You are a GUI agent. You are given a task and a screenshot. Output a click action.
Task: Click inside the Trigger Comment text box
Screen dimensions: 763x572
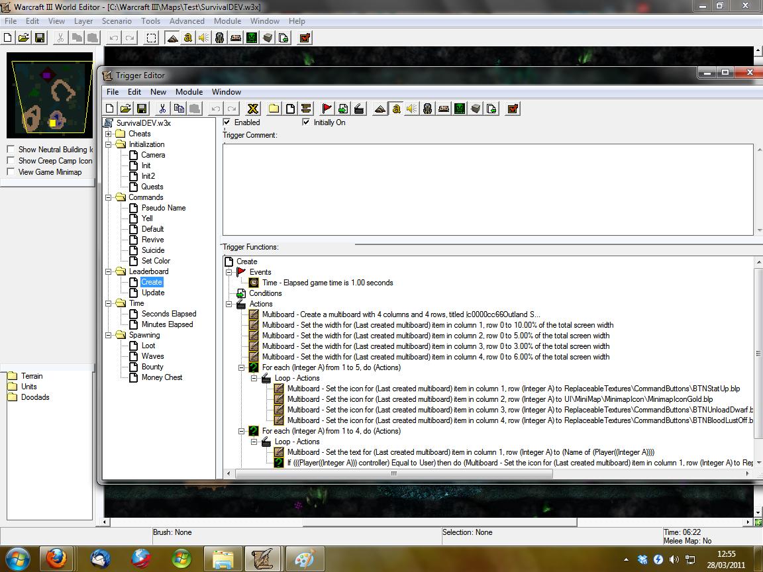488,190
